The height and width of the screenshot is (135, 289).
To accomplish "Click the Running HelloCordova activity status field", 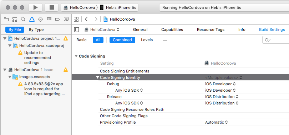I will (224, 8).
